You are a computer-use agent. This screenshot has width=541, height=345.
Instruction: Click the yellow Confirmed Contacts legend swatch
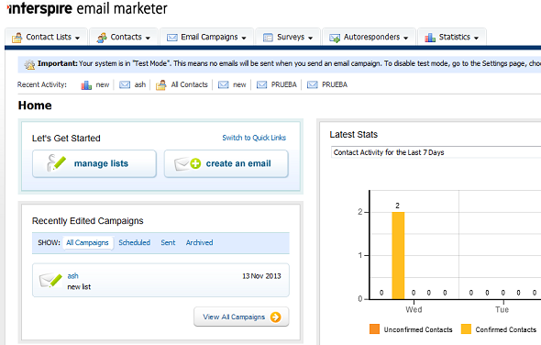[x=466, y=329]
